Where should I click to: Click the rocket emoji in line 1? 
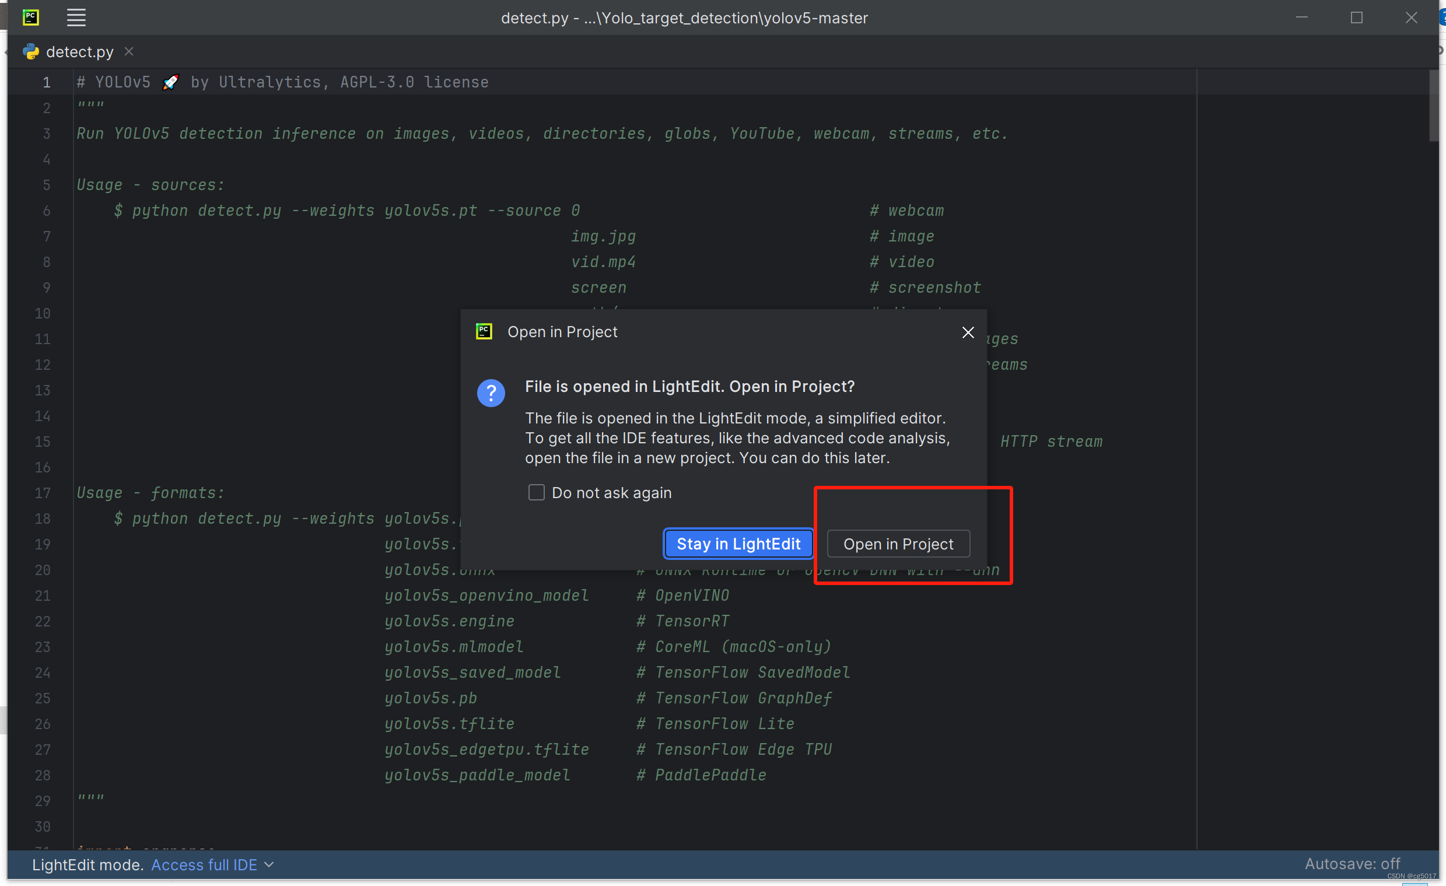170,82
